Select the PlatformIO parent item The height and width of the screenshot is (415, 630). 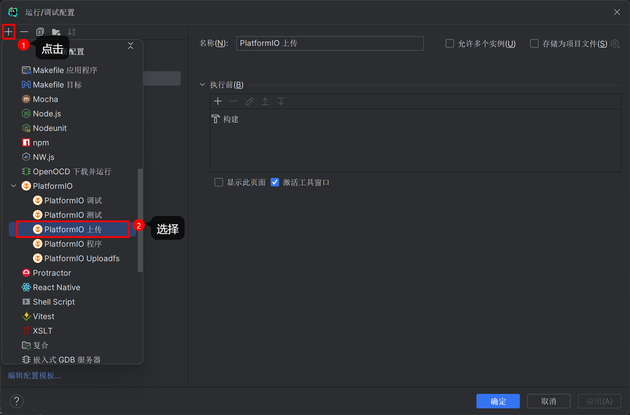(x=72, y=186)
